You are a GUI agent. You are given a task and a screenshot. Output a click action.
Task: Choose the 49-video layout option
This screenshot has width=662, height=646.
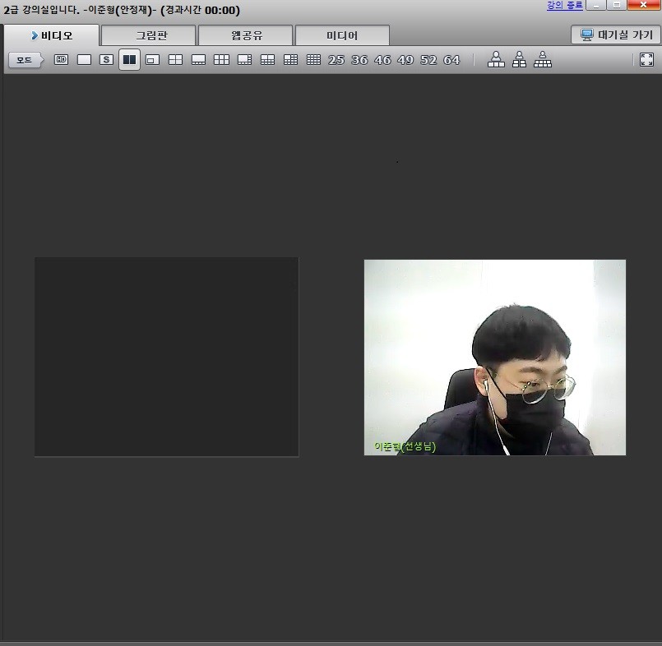click(405, 60)
